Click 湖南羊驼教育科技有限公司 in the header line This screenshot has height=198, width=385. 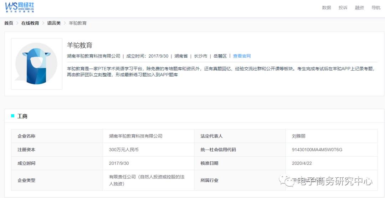93,56
